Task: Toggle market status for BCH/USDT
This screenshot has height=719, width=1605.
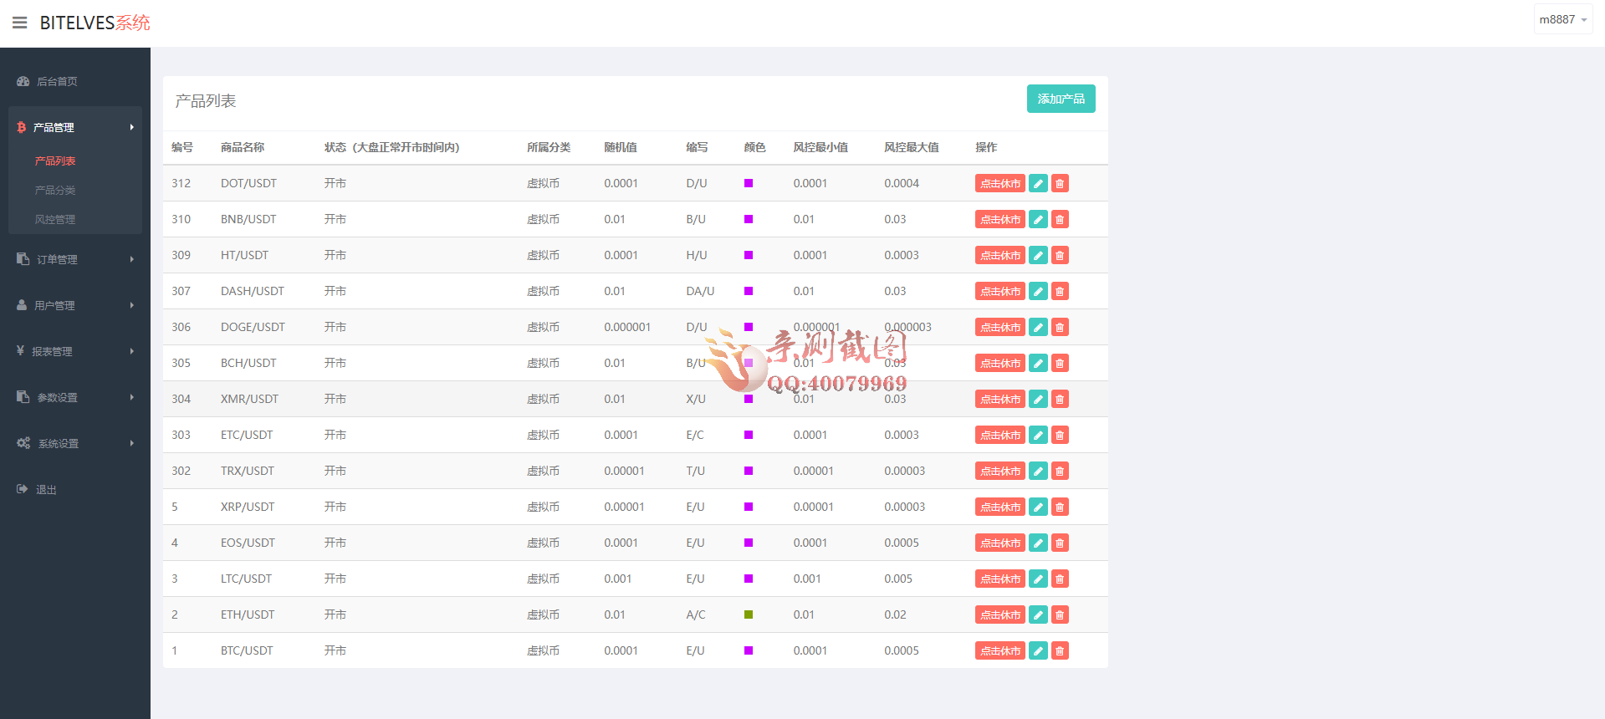Action: (999, 364)
